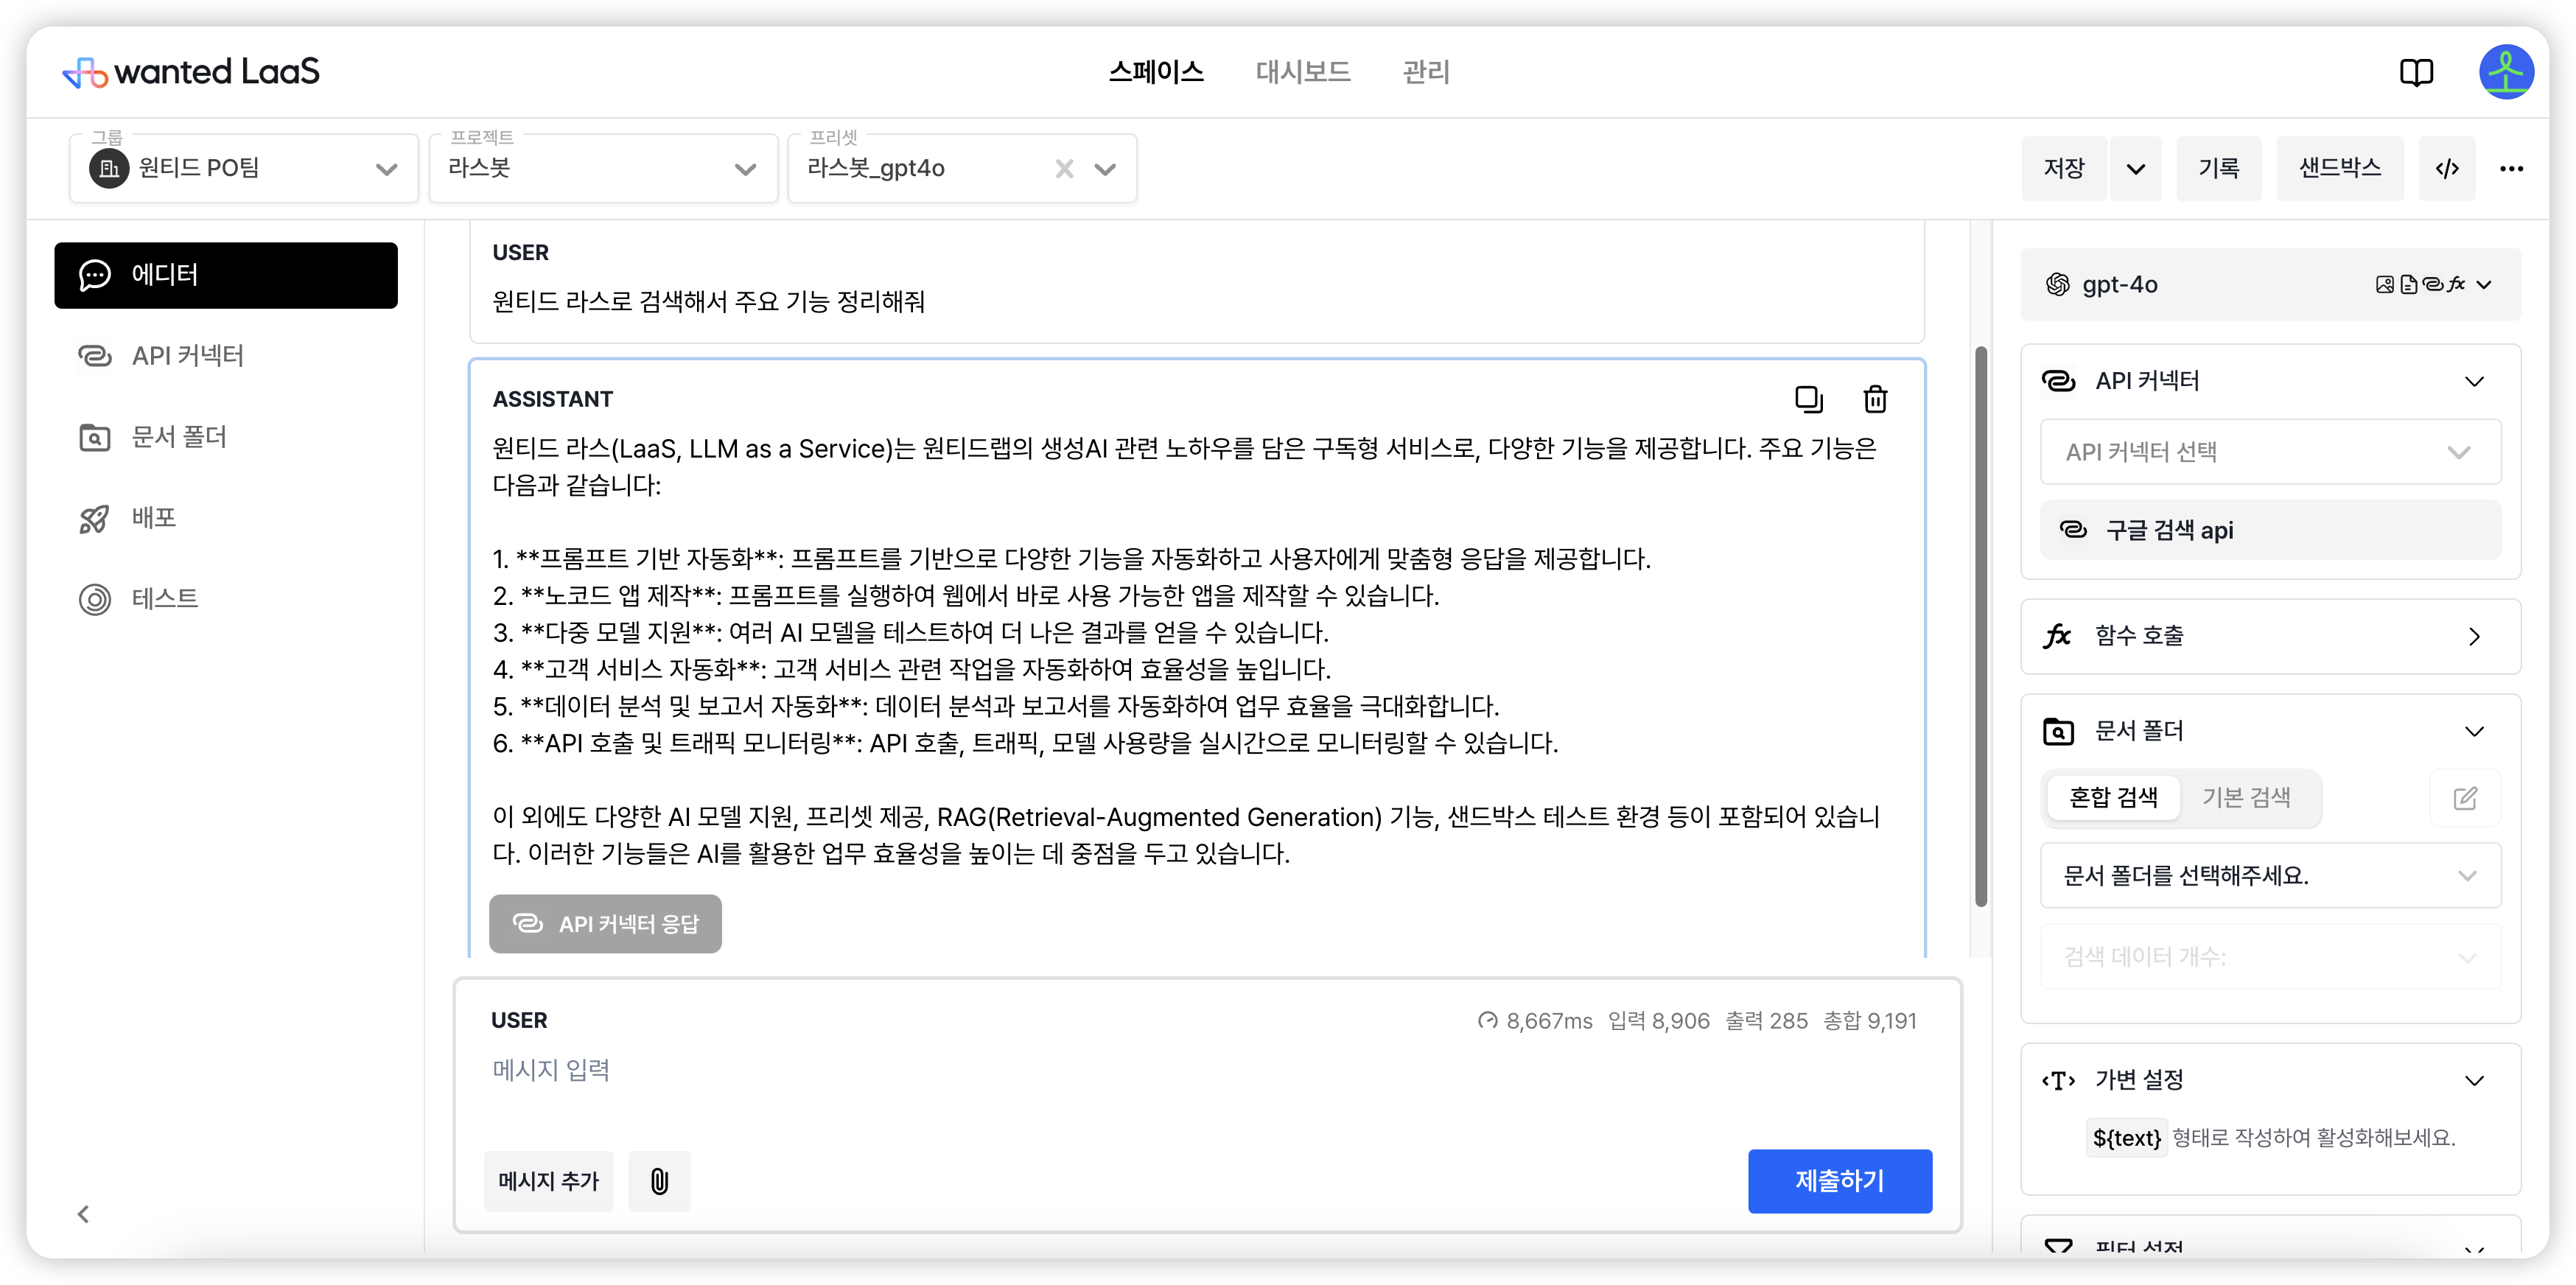Image resolution: width=2576 pixels, height=1285 pixels.
Task: Open the documentation book icon
Action: (2416, 72)
